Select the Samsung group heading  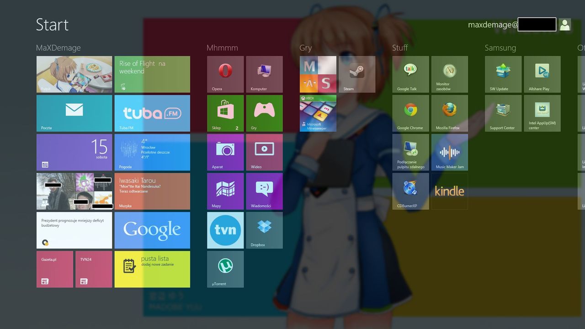pos(500,48)
